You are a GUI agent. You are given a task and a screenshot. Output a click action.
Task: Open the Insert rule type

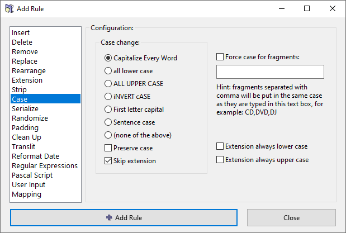(21, 33)
